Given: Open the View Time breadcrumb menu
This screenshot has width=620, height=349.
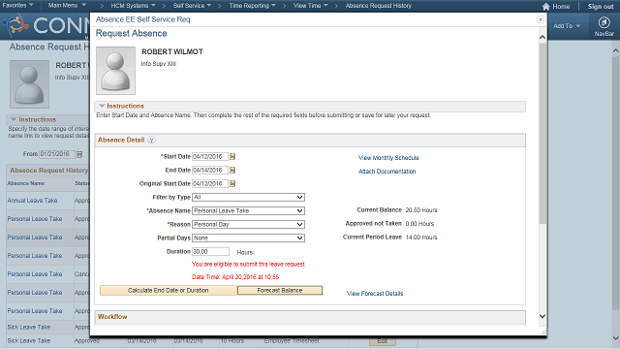Looking at the screenshot, I should (x=310, y=6).
